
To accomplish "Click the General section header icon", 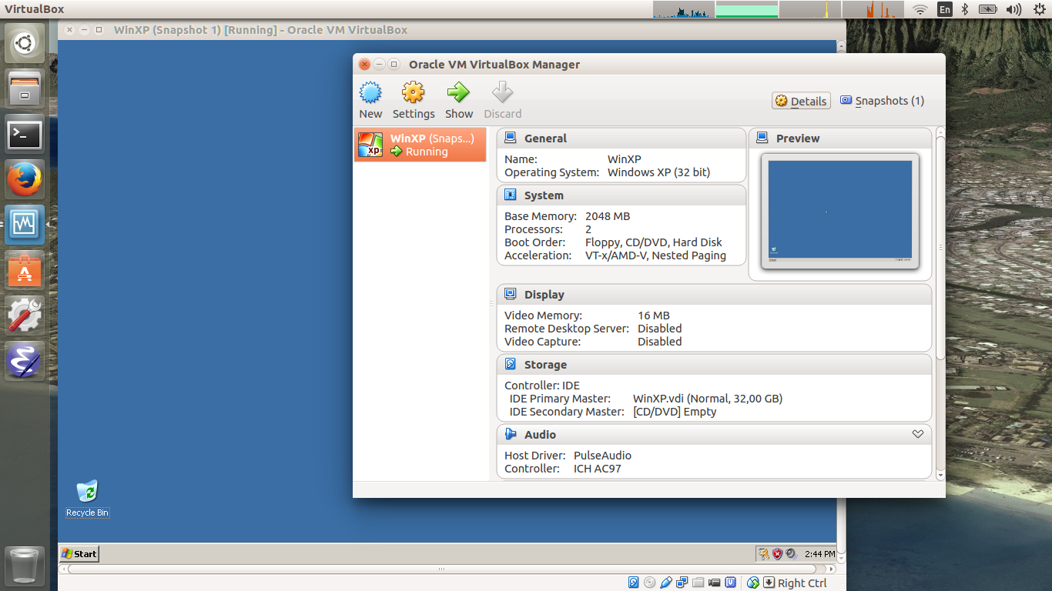I will pyautogui.click(x=510, y=138).
